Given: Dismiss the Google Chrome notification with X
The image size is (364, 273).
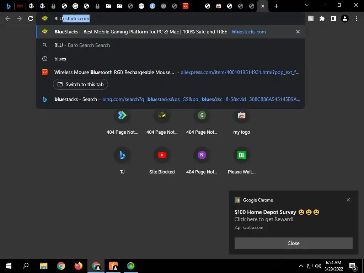Looking at the screenshot, I should point(348,200).
